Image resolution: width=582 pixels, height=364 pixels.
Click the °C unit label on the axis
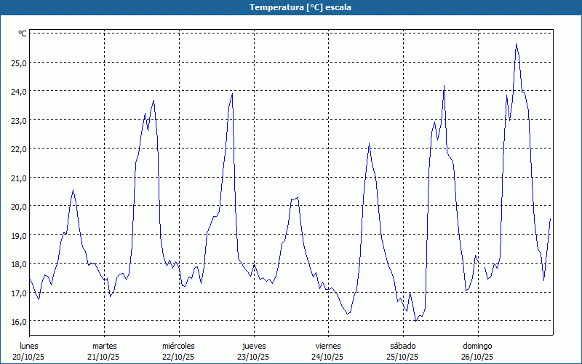tap(23, 33)
